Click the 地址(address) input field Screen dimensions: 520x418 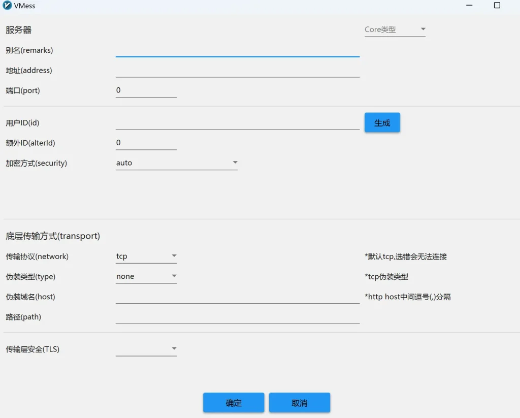[x=237, y=71]
